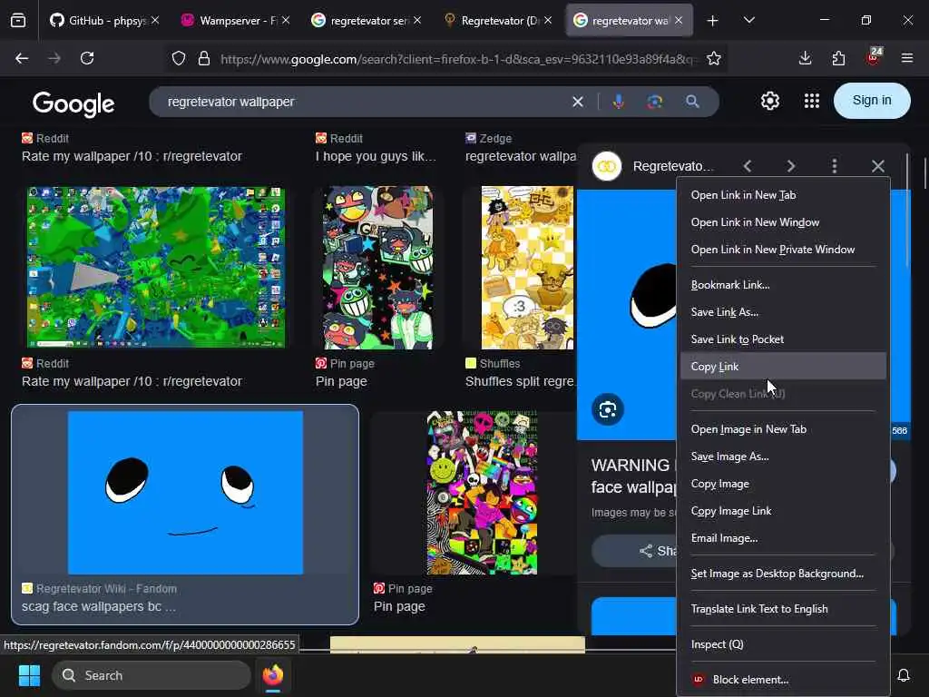Open green Reddit desktop wallpaper thumbnail
929x697 pixels.
pyautogui.click(x=156, y=268)
